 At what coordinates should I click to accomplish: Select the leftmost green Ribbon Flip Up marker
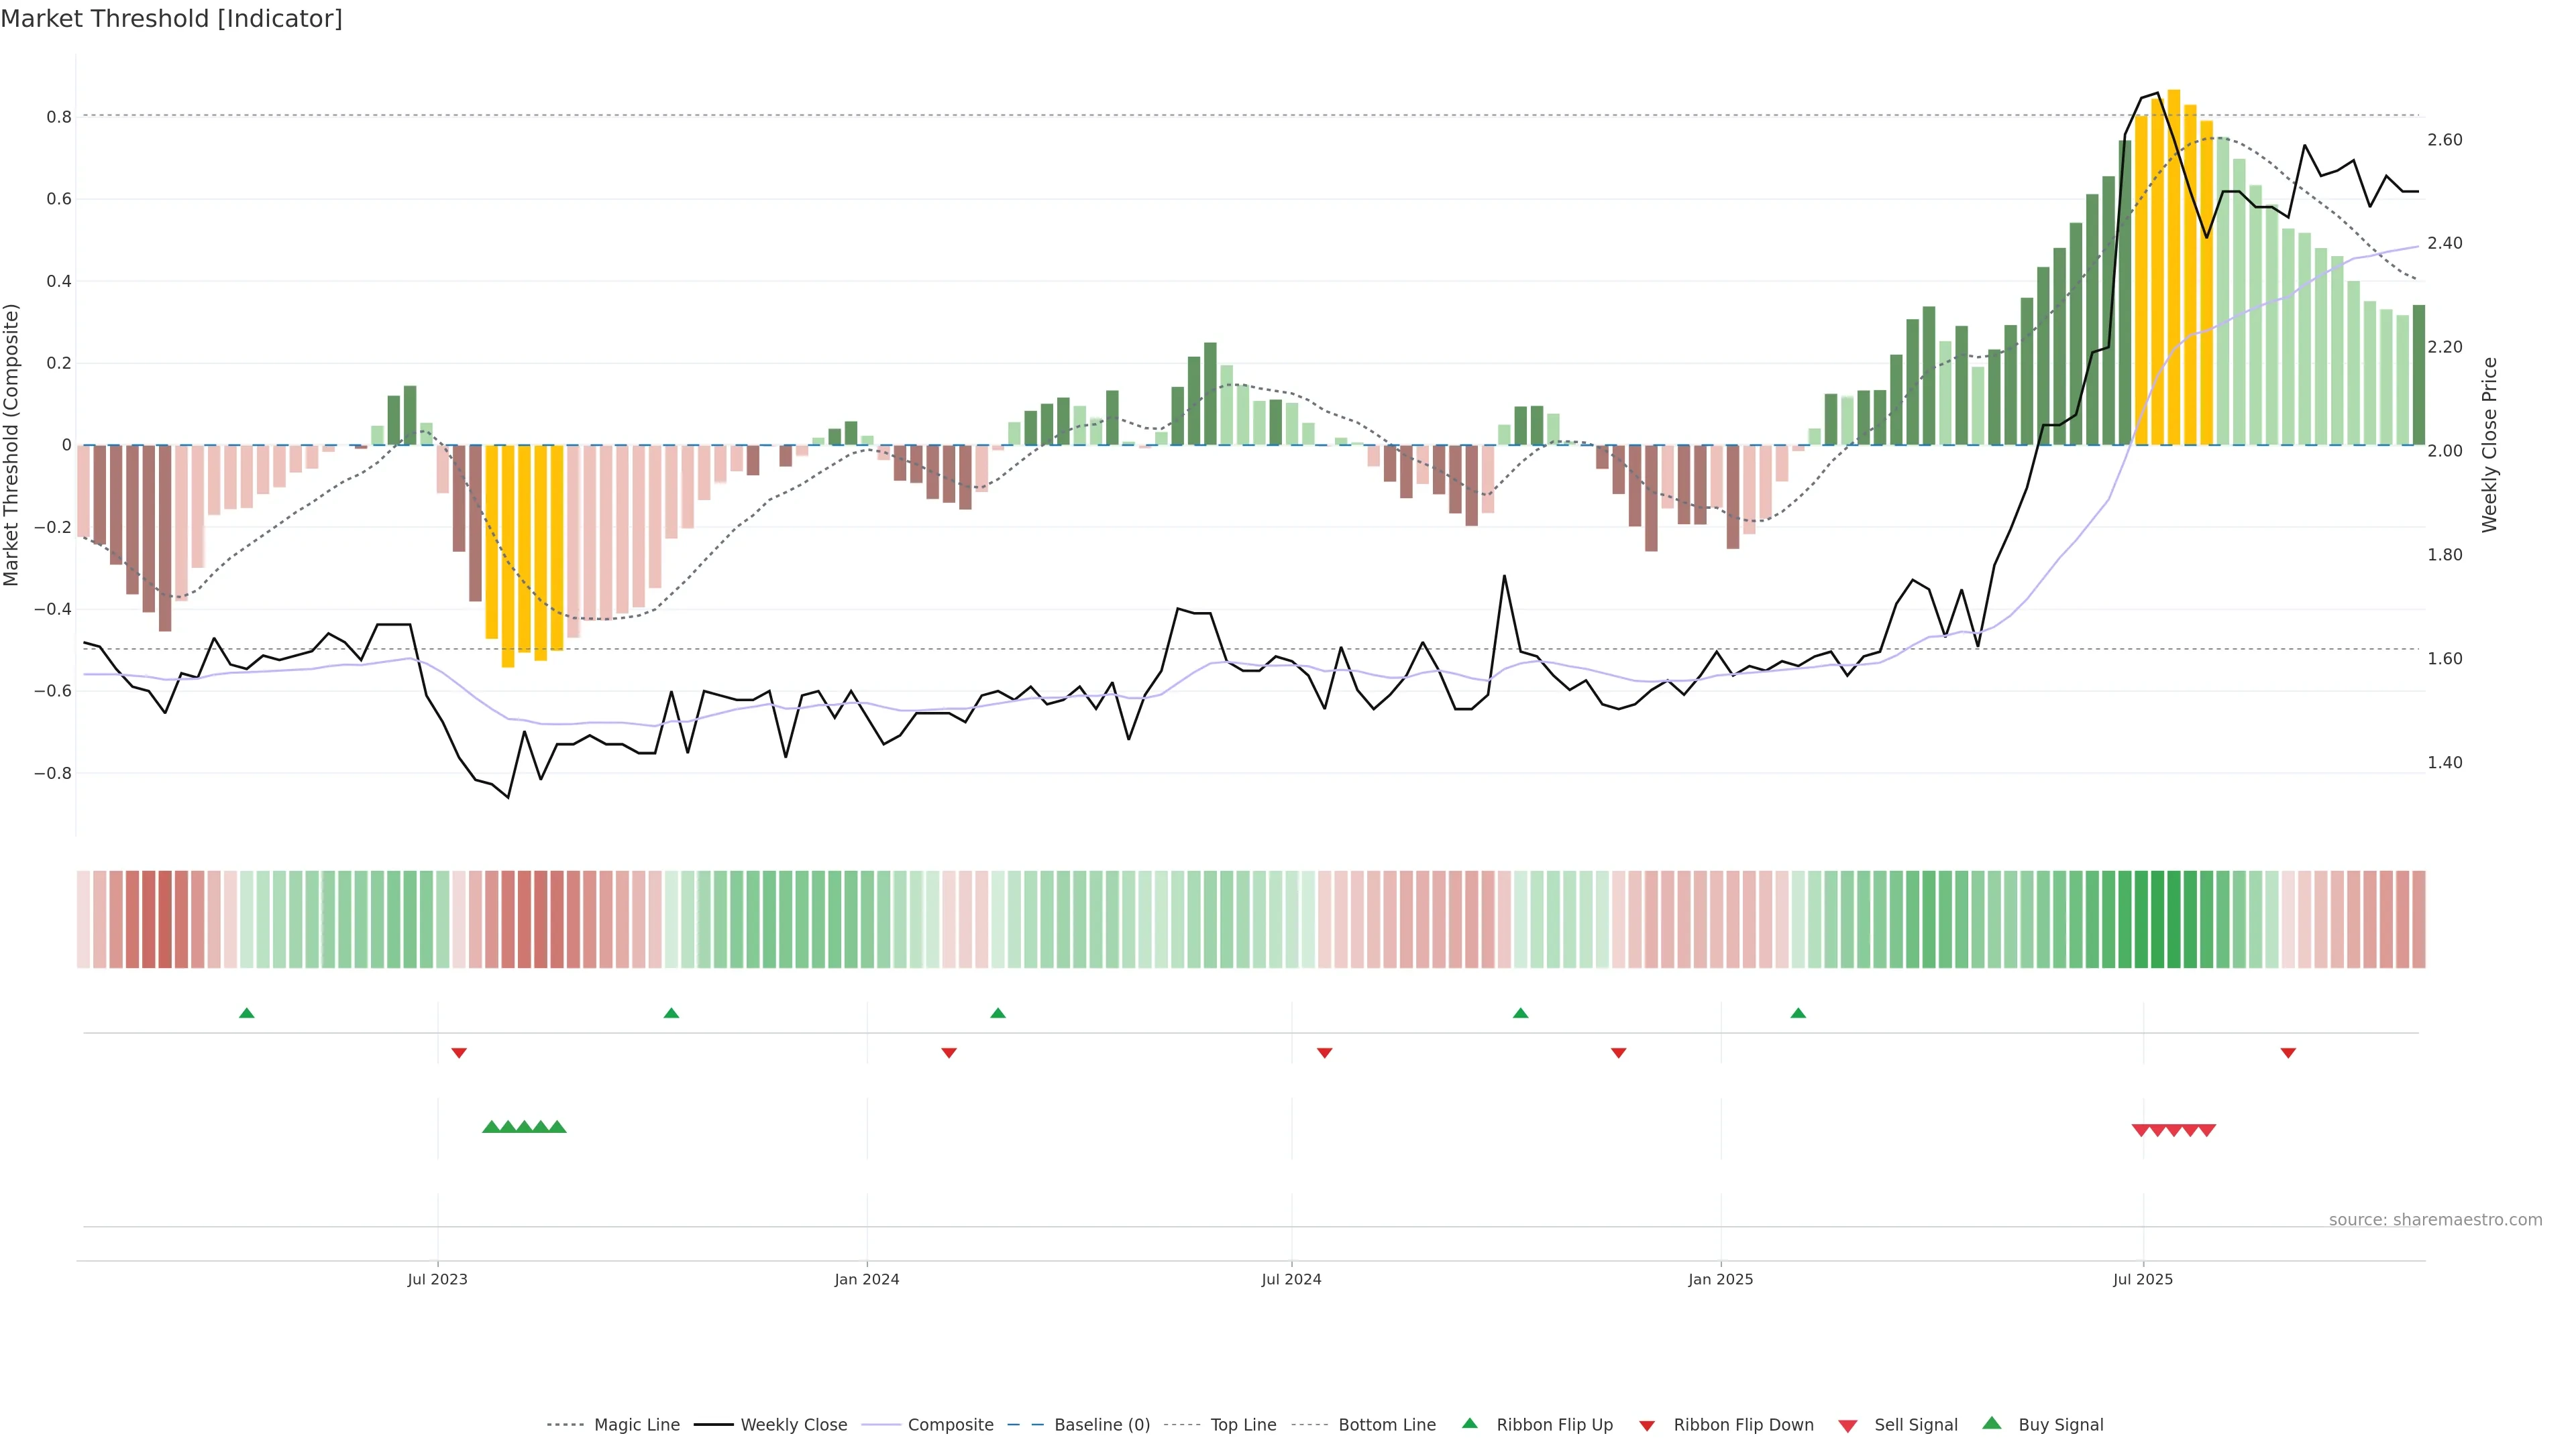click(247, 1014)
